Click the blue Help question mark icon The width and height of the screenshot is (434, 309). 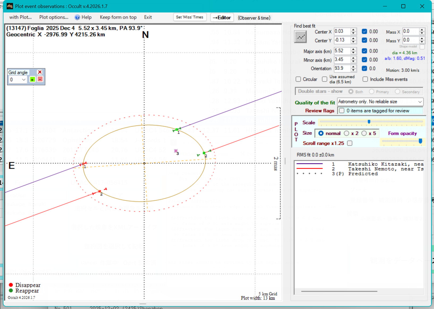click(77, 17)
